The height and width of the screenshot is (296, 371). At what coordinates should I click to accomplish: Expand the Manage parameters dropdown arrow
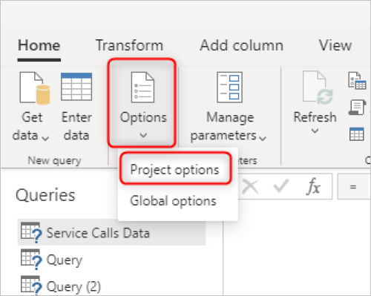(x=263, y=138)
